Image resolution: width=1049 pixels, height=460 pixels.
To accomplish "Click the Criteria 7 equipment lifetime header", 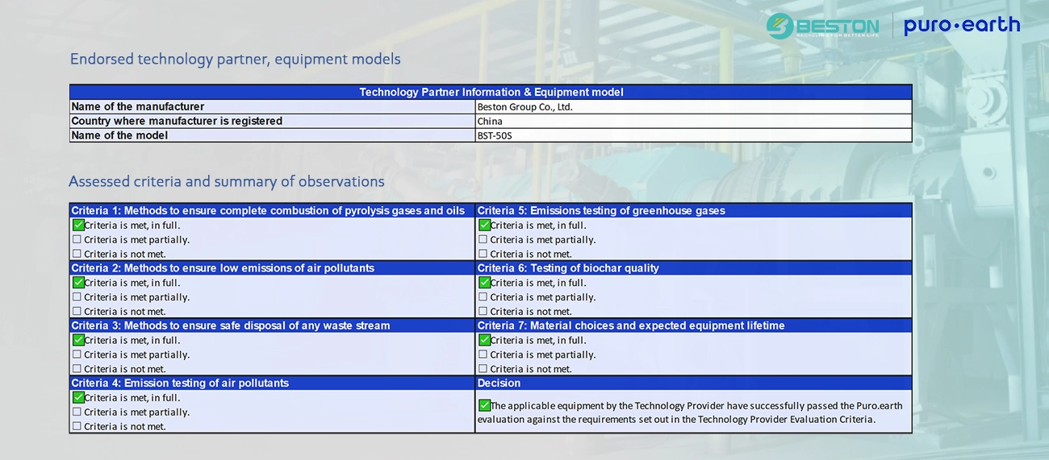I will (694, 325).
